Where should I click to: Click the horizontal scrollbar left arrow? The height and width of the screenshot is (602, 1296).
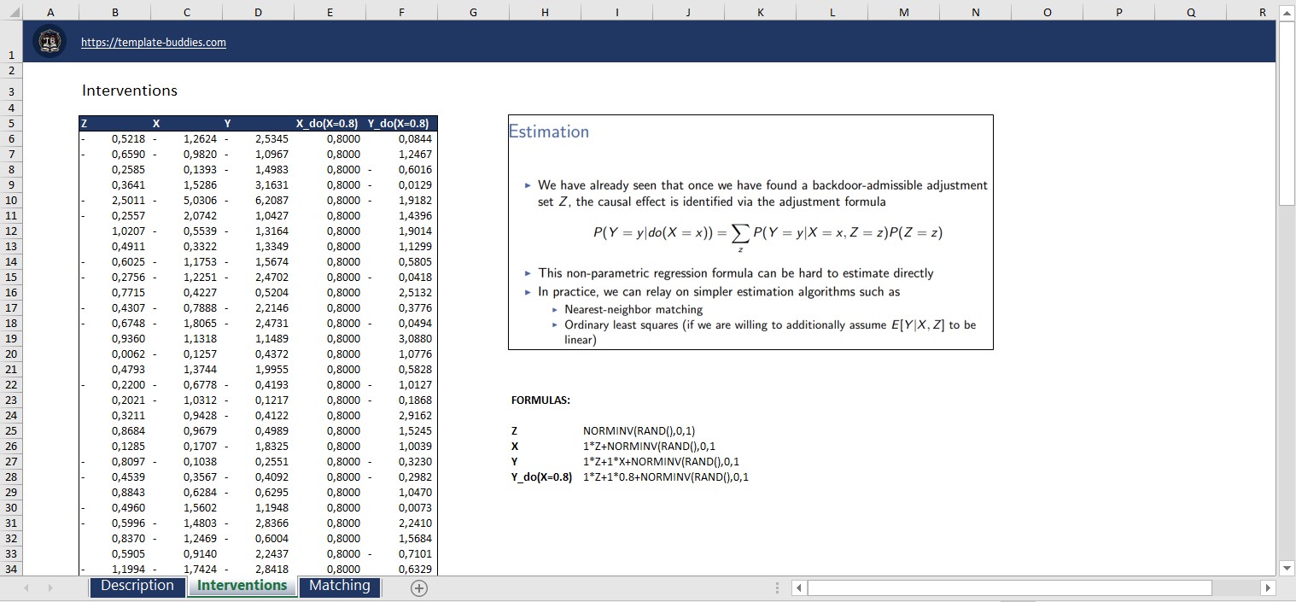(797, 587)
